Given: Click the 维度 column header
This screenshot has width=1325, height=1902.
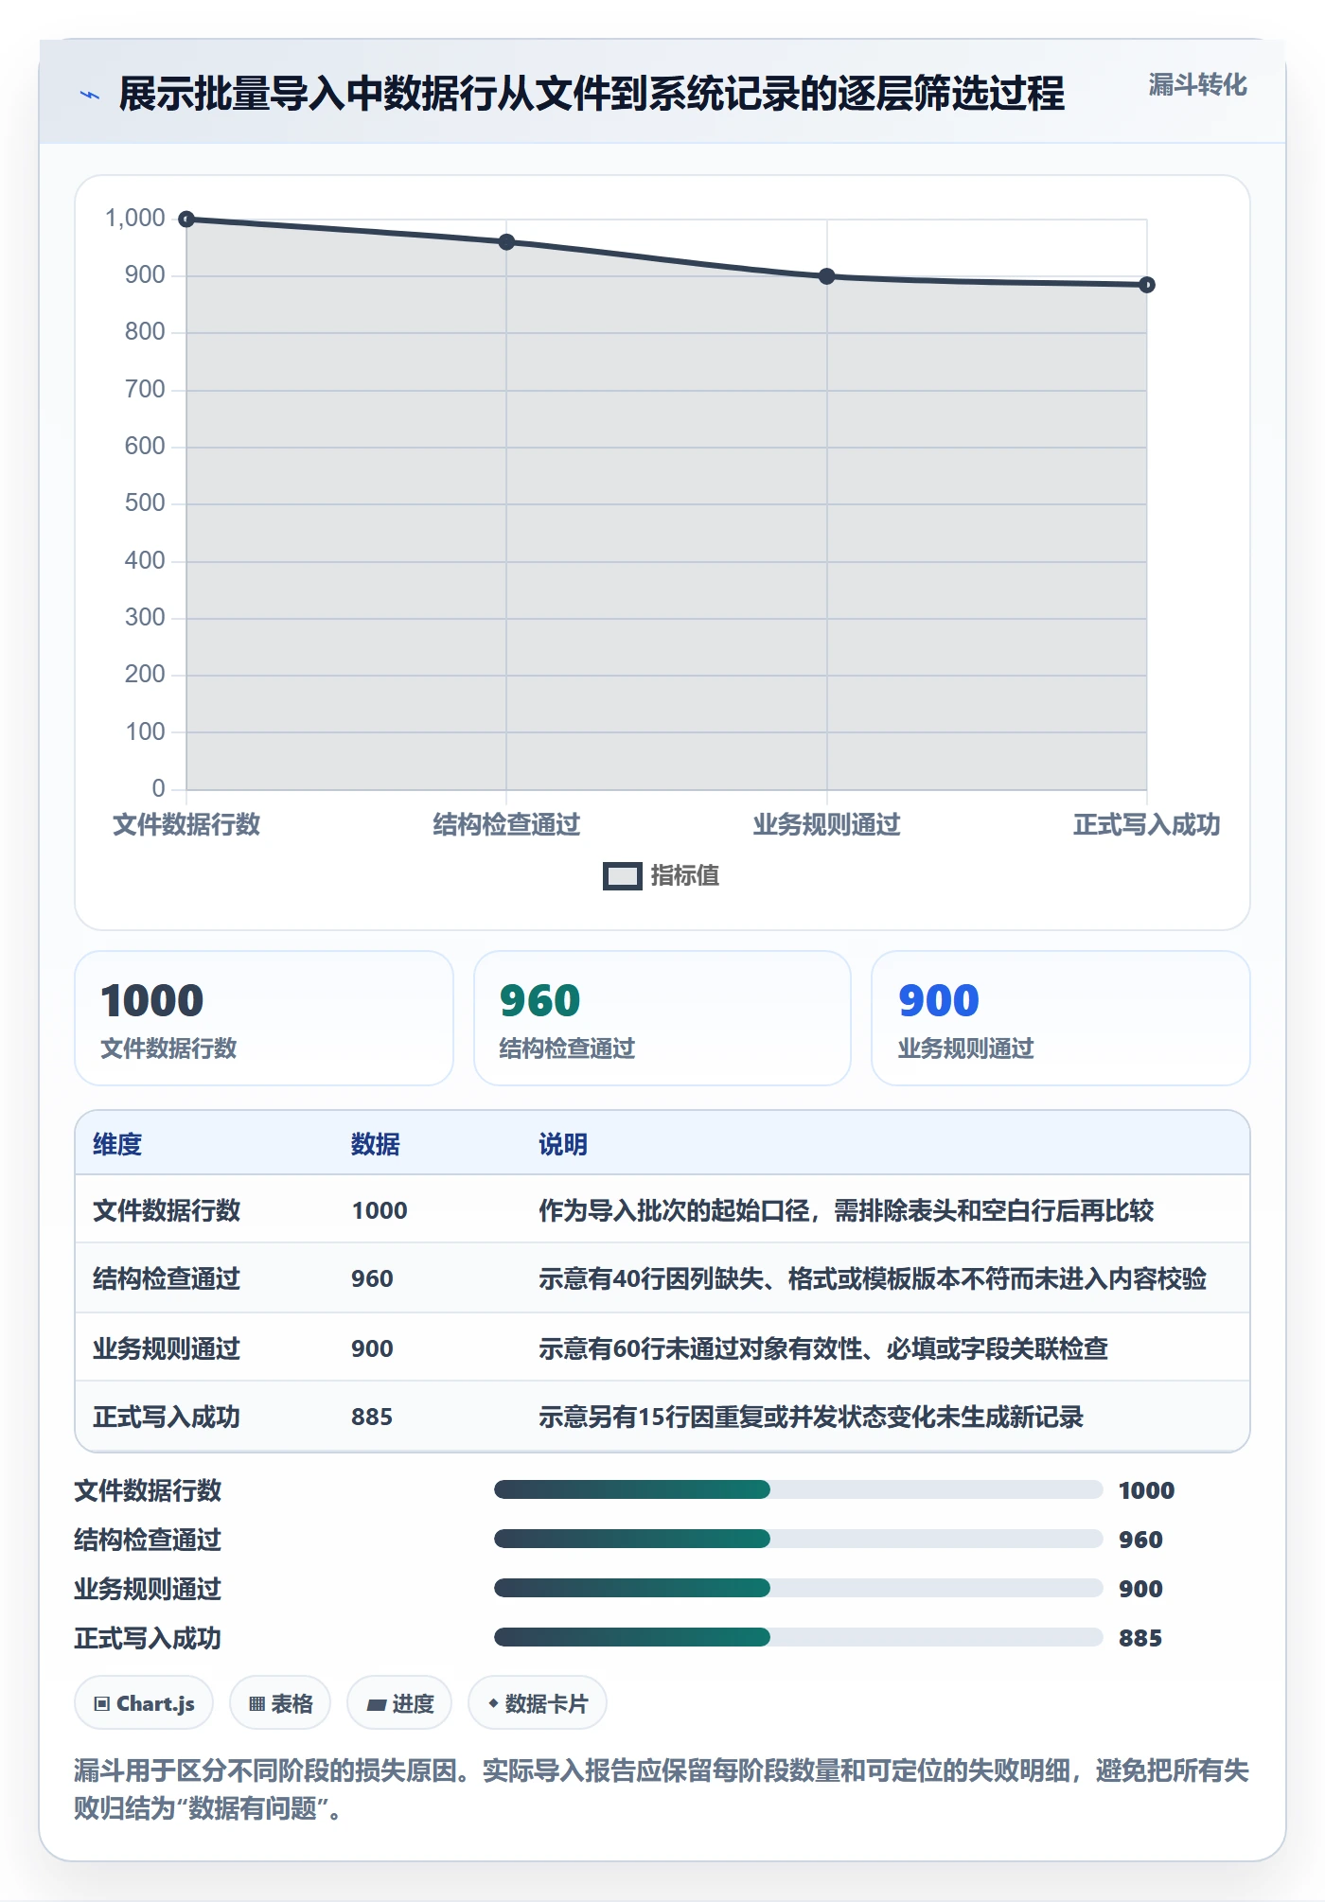Looking at the screenshot, I should pos(117,1145).
